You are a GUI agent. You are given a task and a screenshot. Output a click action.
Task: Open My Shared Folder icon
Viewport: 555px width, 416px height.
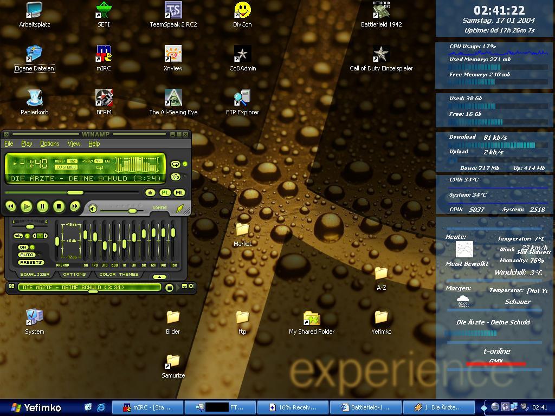click(312, 322)
